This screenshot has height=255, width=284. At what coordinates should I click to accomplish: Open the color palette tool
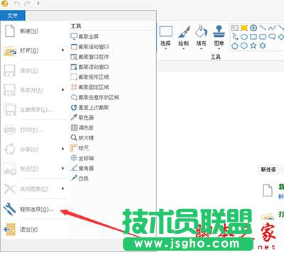[82, 127]
